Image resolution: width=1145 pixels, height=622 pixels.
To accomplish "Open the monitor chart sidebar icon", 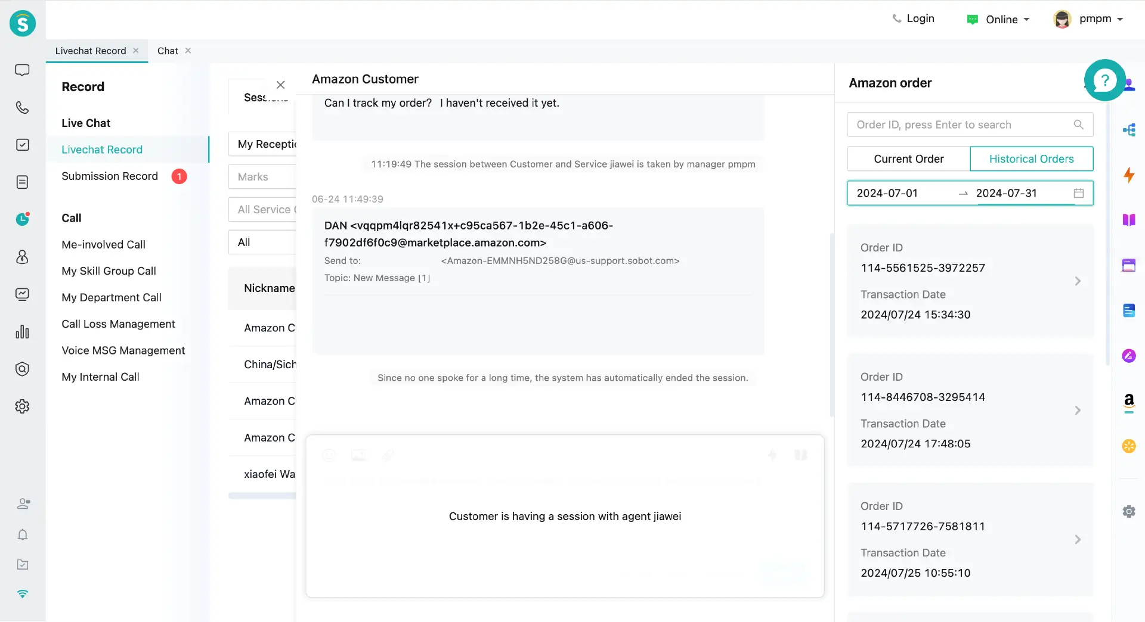I will coord(22,294).
